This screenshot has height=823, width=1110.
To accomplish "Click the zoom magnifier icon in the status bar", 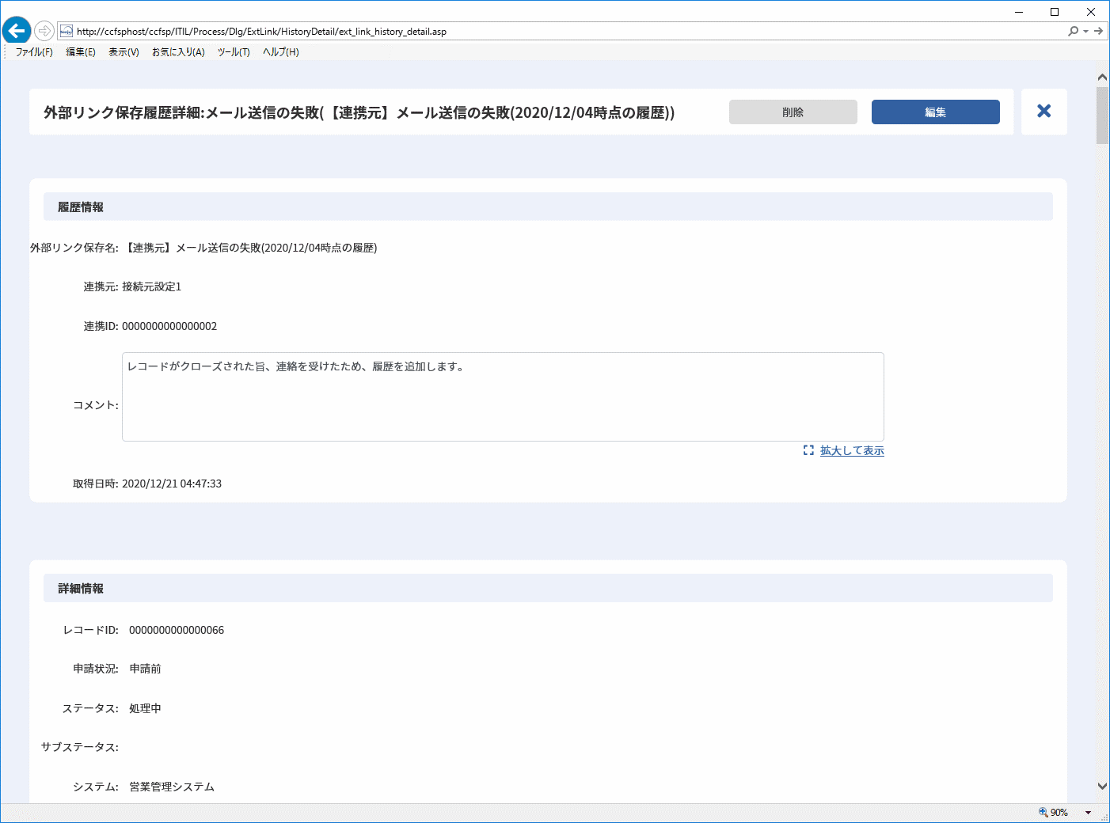I will [x=1043, y=813].
